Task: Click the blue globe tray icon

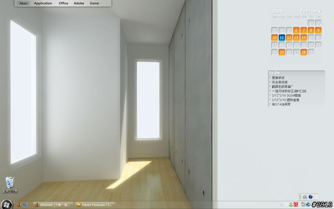Action: 308,205
